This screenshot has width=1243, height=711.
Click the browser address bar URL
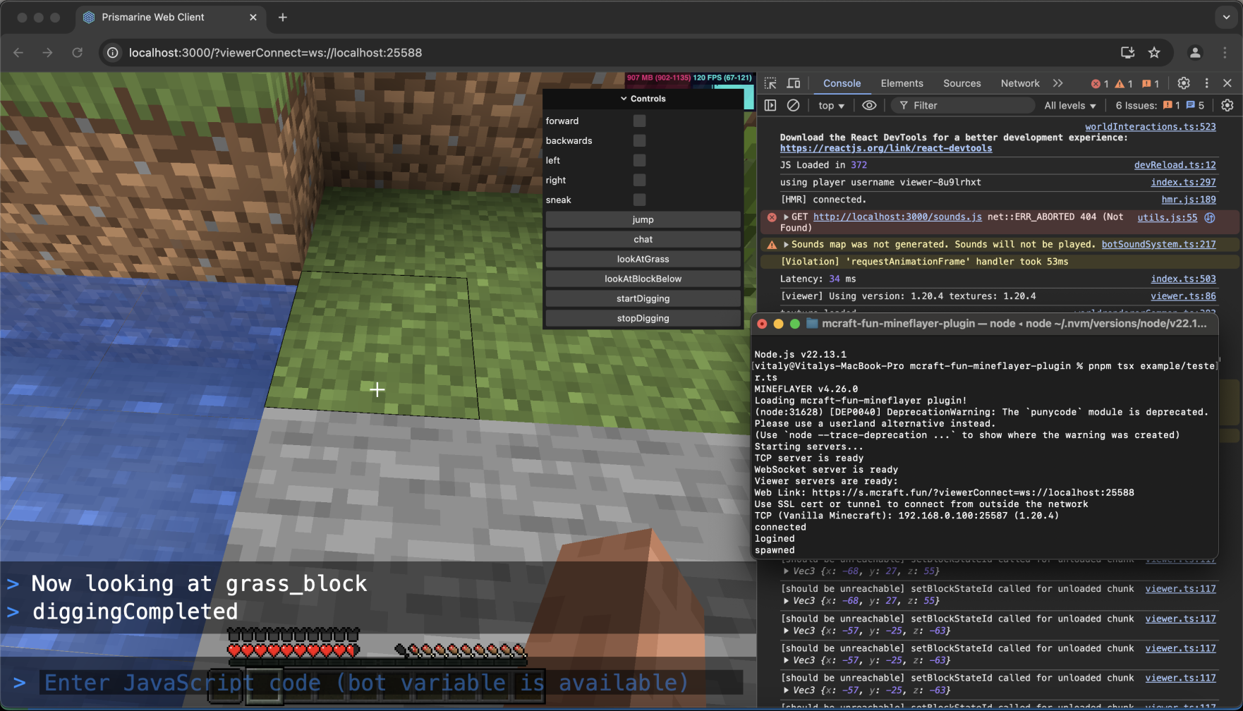(x=275, y=53)
